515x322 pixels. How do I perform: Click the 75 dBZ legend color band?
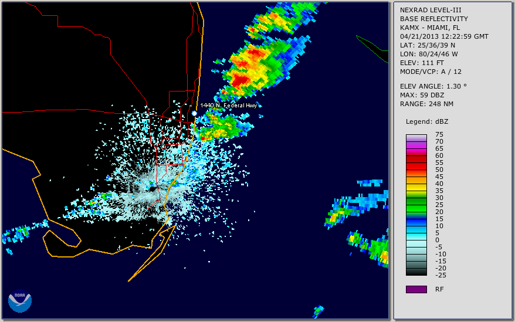416,138
